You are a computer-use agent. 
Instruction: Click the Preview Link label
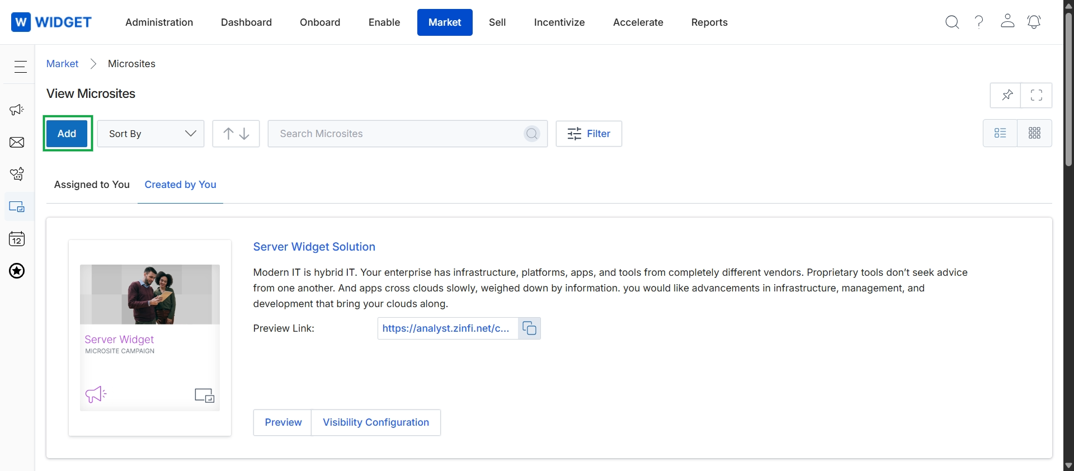[x=284, y=328]
